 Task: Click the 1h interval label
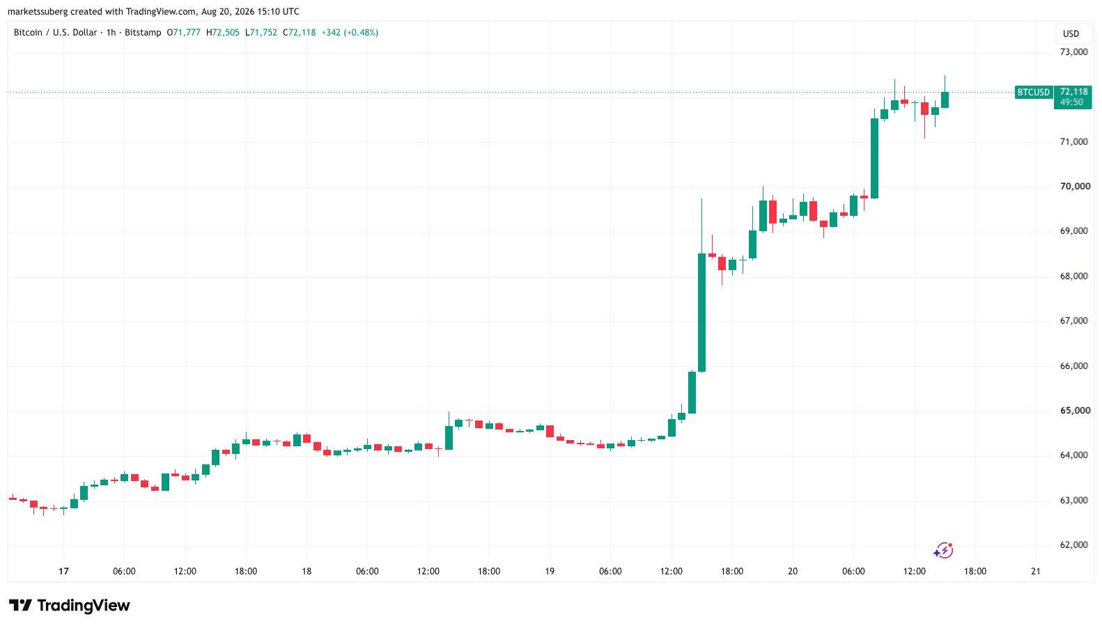[111, 33]
